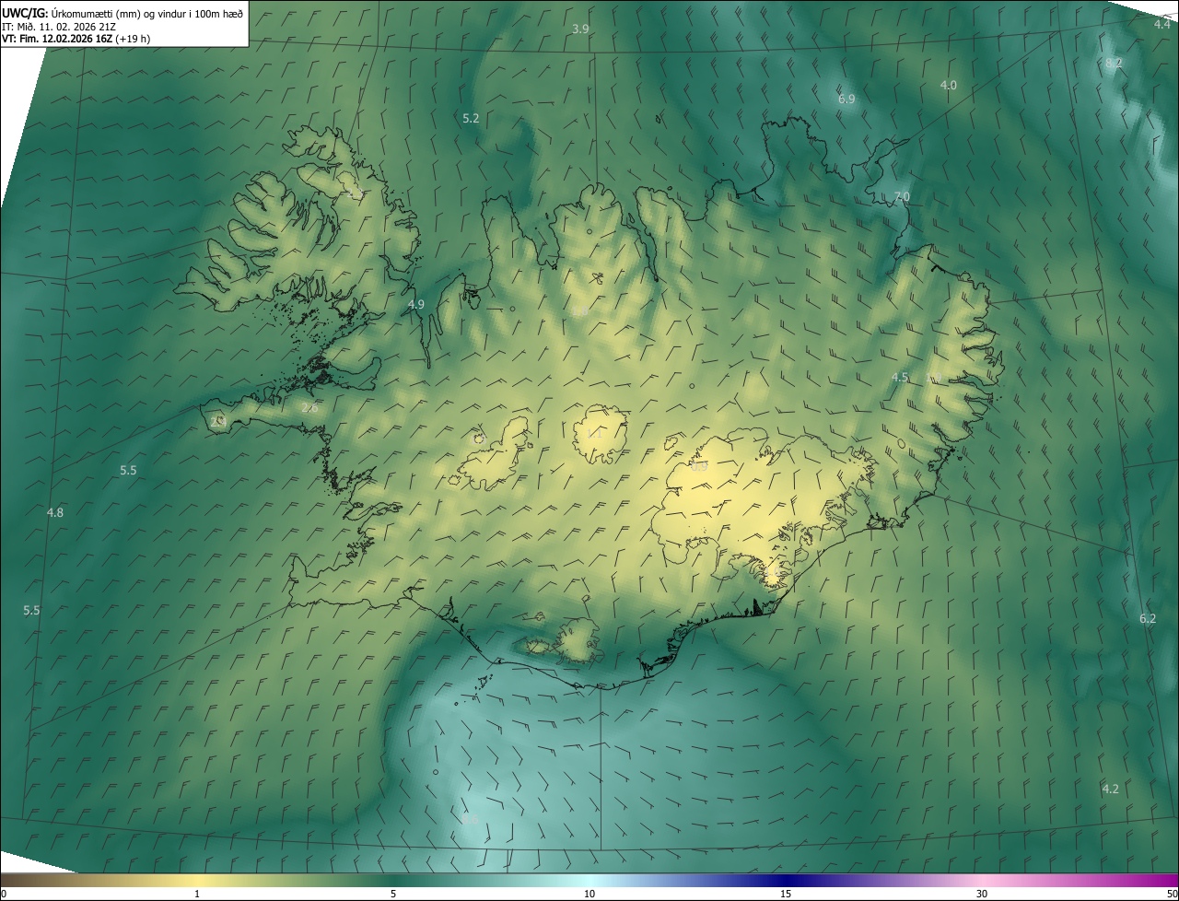Click the 3.9 value label
Image resolution: width=1179 pixels, height=901 pixels.
[x=580, y=29]
